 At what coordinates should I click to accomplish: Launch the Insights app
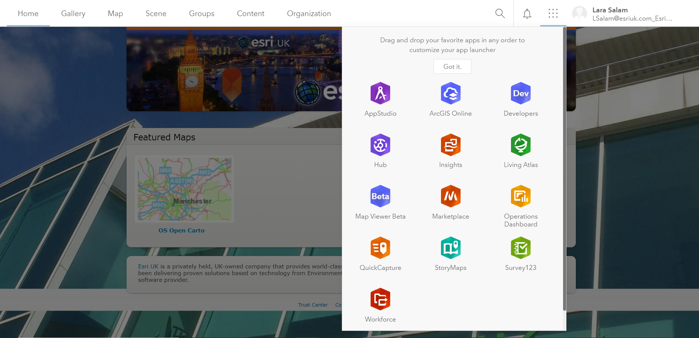tap(450, 145)
